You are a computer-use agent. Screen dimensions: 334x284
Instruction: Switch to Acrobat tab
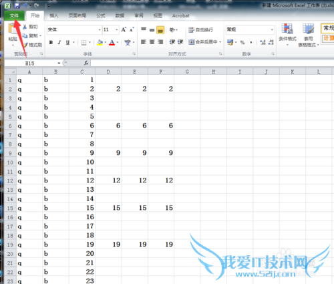tap(181, 15)
